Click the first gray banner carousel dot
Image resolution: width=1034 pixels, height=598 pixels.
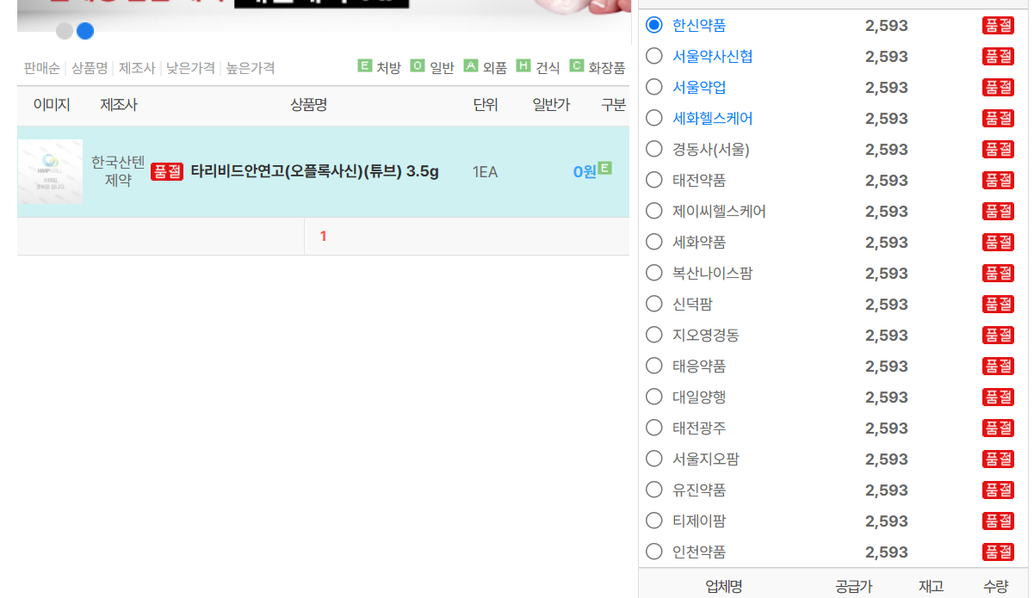click(65, 31)
